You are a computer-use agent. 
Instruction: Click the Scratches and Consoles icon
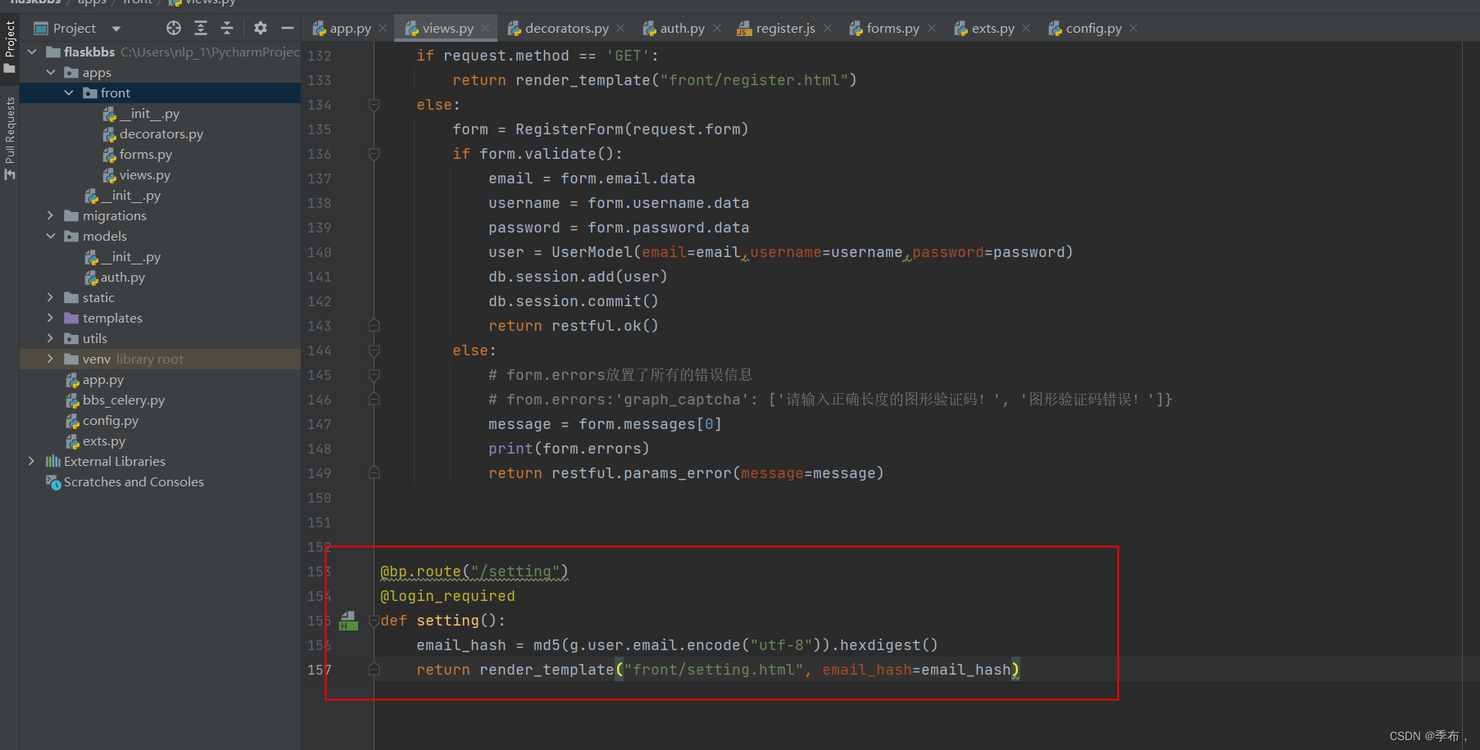tap(54, 482)
